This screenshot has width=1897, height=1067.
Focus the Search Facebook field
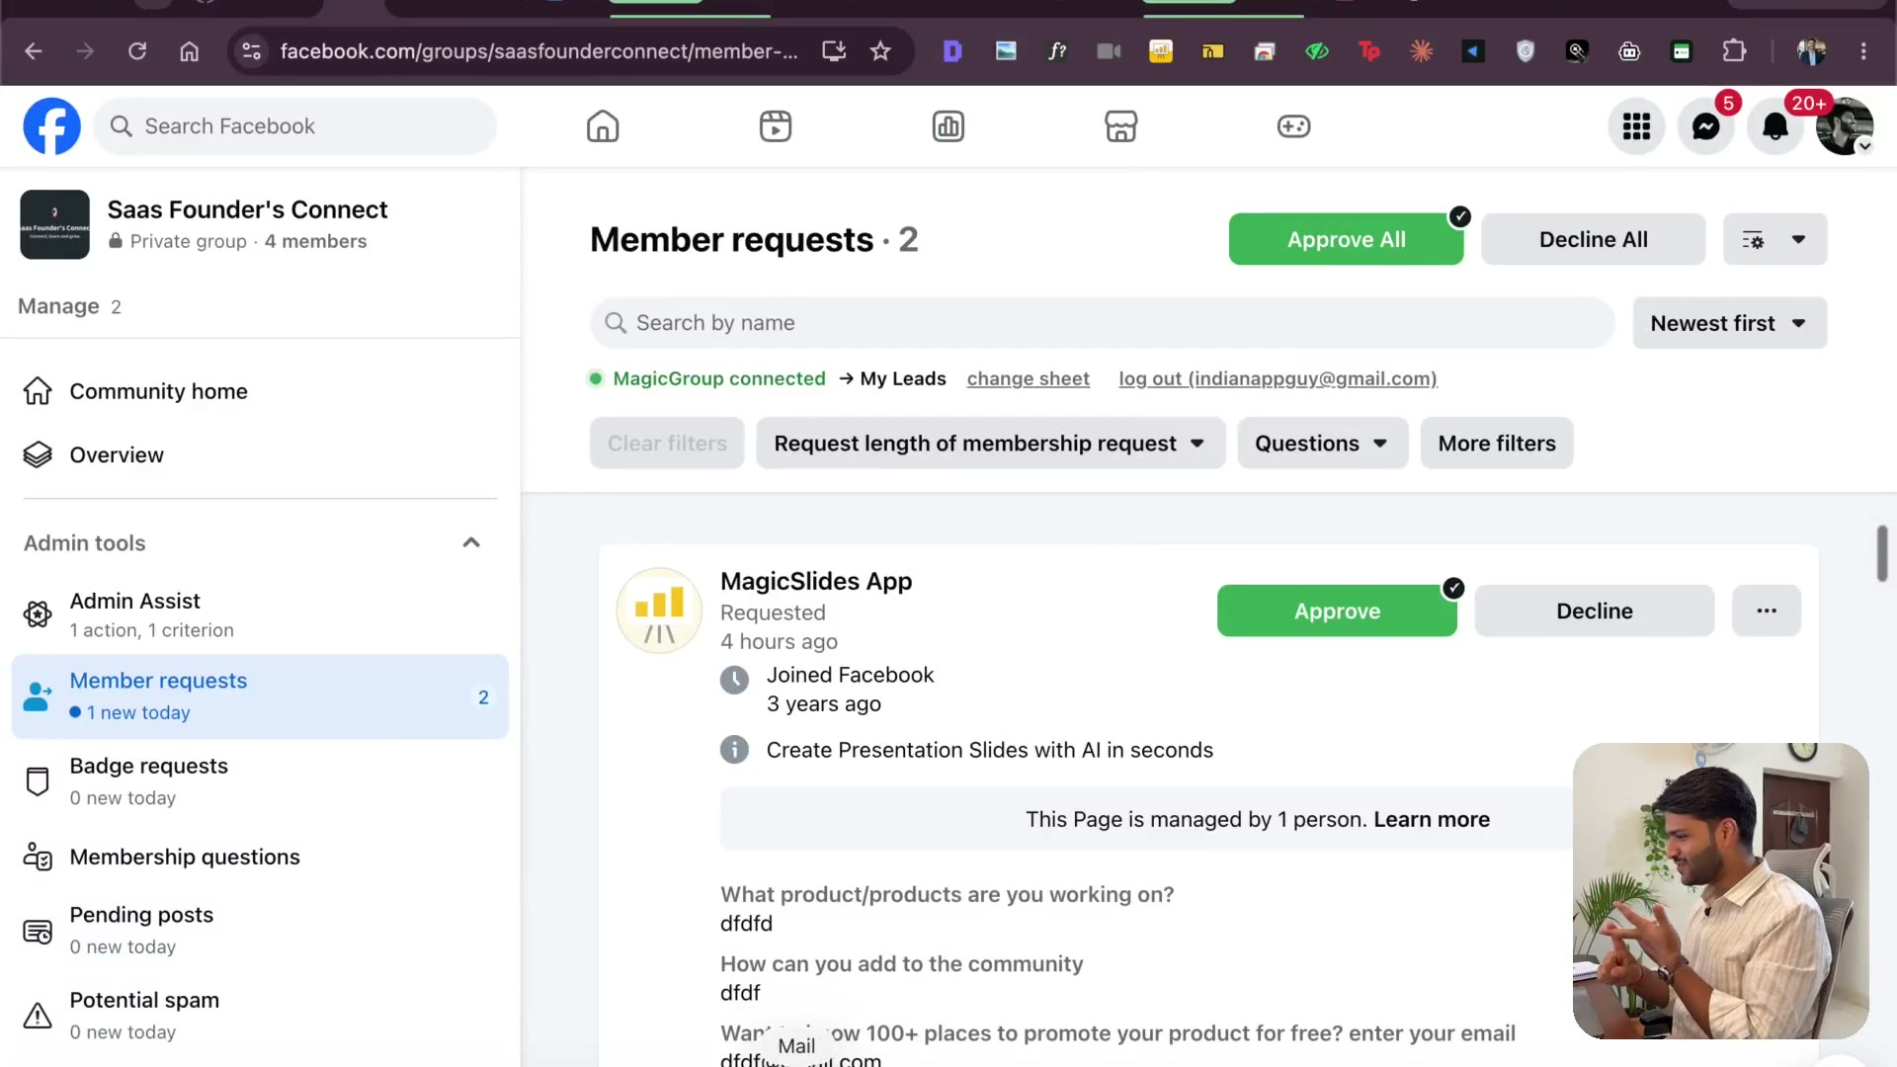(295, 126)
